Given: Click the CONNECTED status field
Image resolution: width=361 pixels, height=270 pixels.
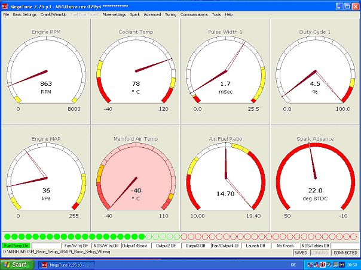Looking at the screenshot, I should [x=345, y=253].
